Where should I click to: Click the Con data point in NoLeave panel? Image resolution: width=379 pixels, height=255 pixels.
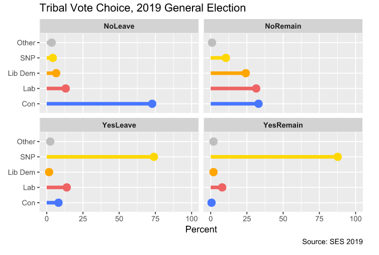point(152,104)
